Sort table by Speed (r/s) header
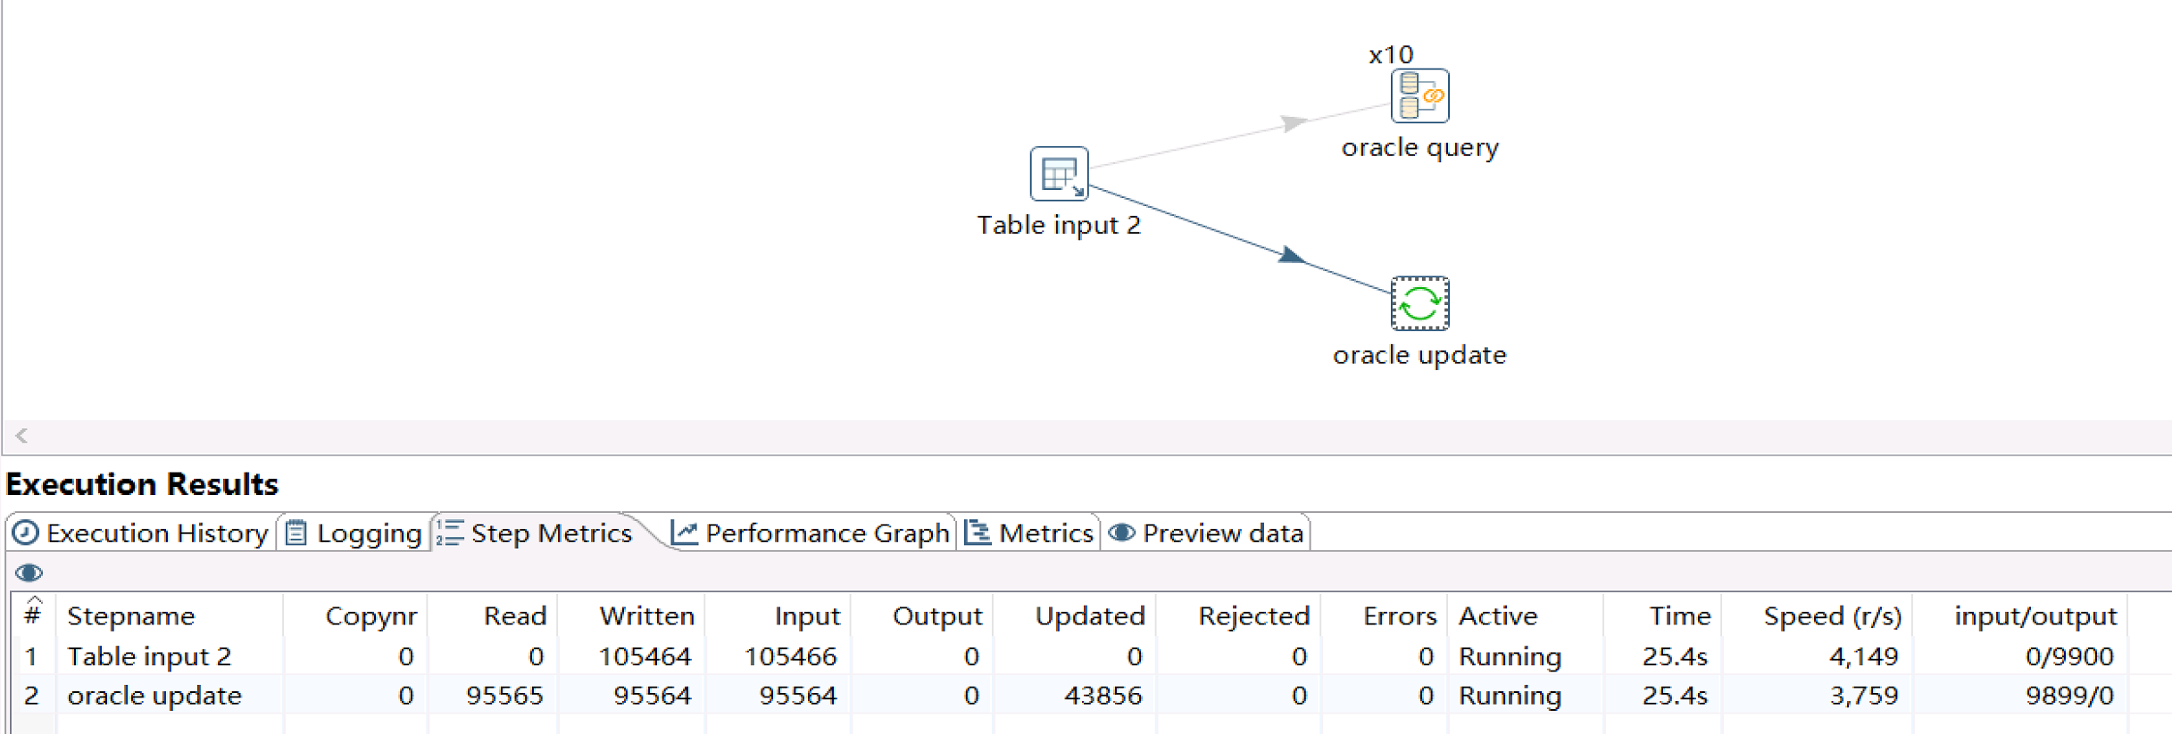The width and height of the screenshot is (2172, 734). [x=1832, y=615]
